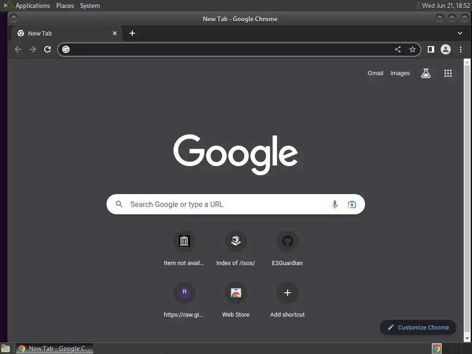Click the magnifier icon in the search box
This screenshot has width=472, height=354.
click(x=119, y=204)
